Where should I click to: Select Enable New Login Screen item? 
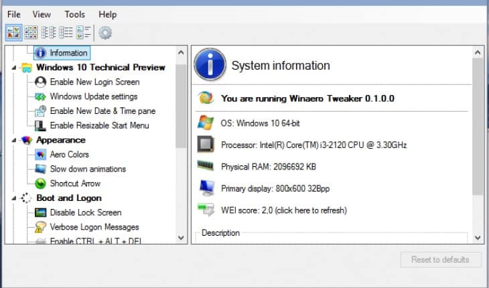click(95, 82)
